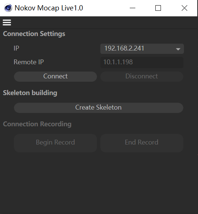This screenshot has width=198, height=214.
Task: Maximize the Nokov Mocap Live window
Action: pos(158,8)
